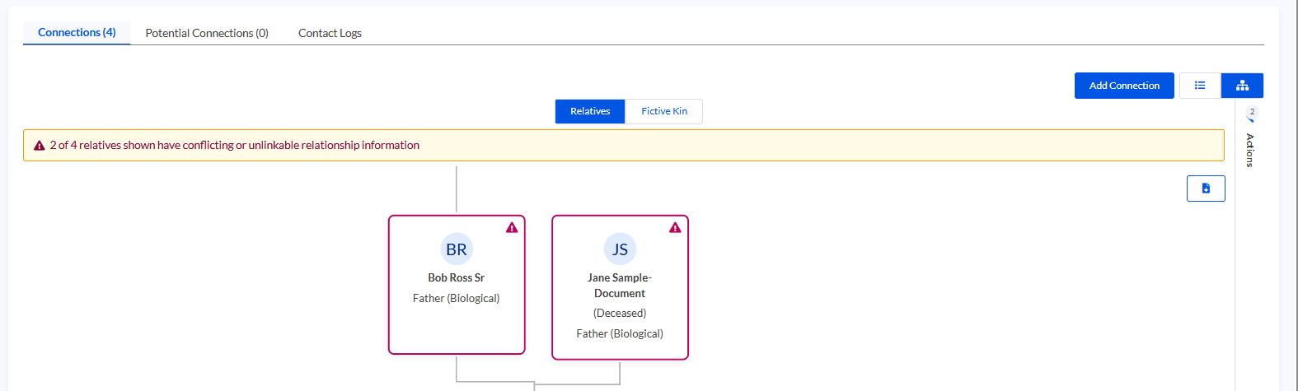The height and width of the screenshot is (391, 1298).
Task: Click the BR avatar circle
Action: click(457, 249)
